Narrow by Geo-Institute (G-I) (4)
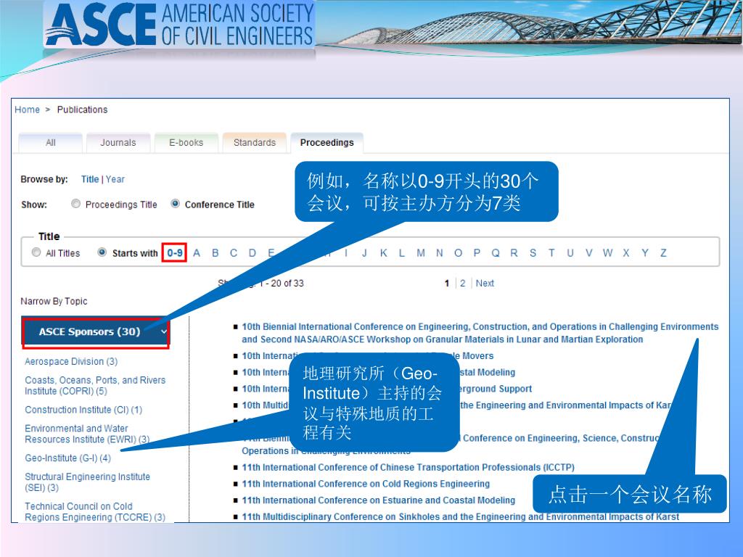Viewport: 743px width, 557px height. [67, 458]
